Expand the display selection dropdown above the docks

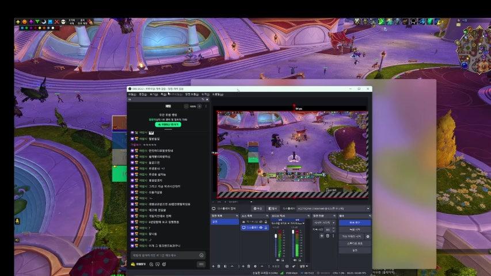(x=333, y=208)
